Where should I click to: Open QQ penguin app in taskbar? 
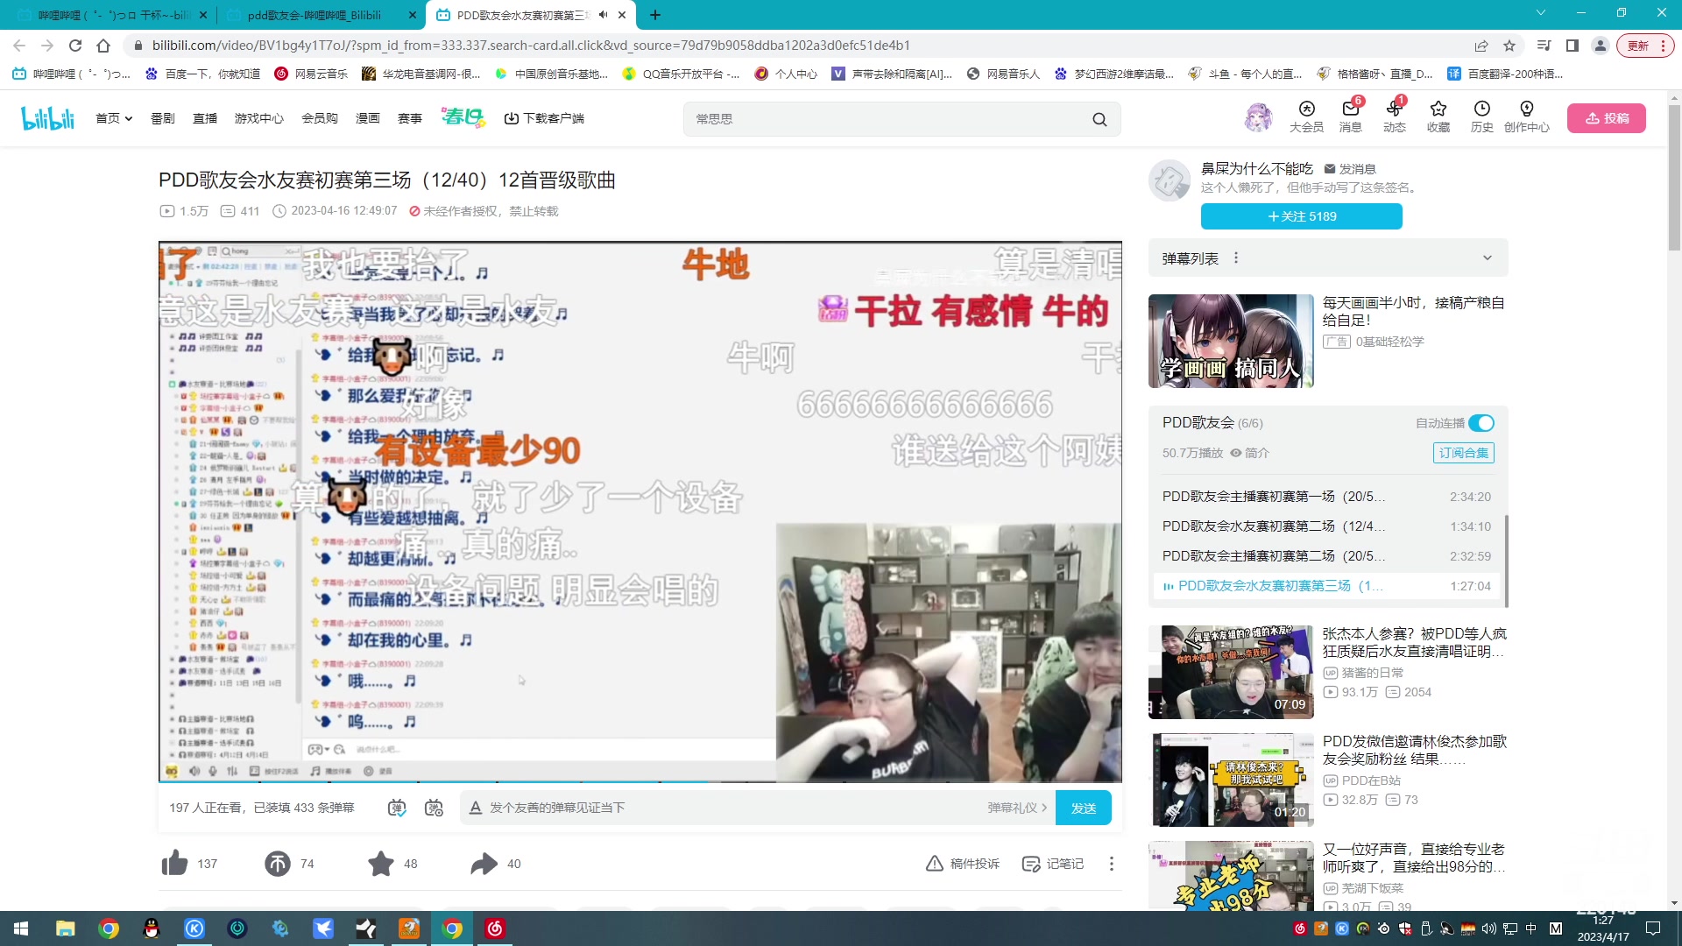[x=151, y=928]
